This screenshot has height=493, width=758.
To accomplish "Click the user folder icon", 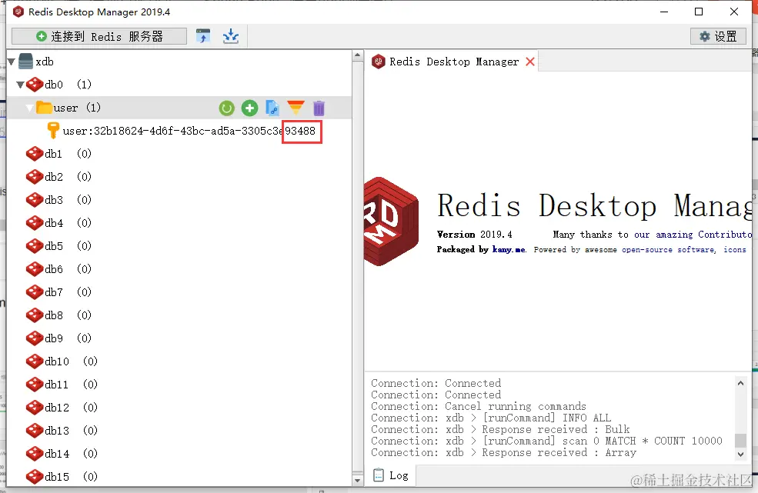I will 45,108.
